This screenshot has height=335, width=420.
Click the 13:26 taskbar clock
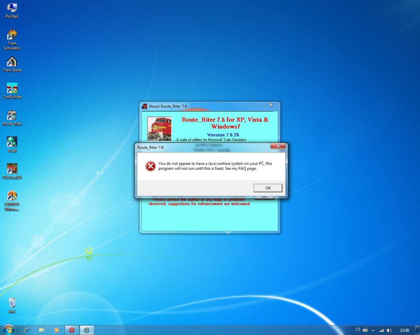coord(404,330)
